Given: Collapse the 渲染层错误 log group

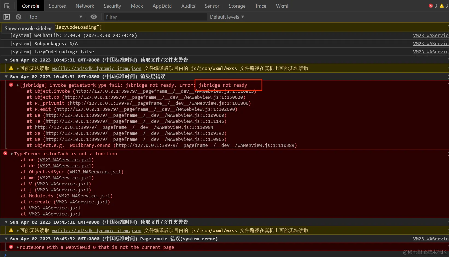Looking at the screenshot, I should [6, 77].
